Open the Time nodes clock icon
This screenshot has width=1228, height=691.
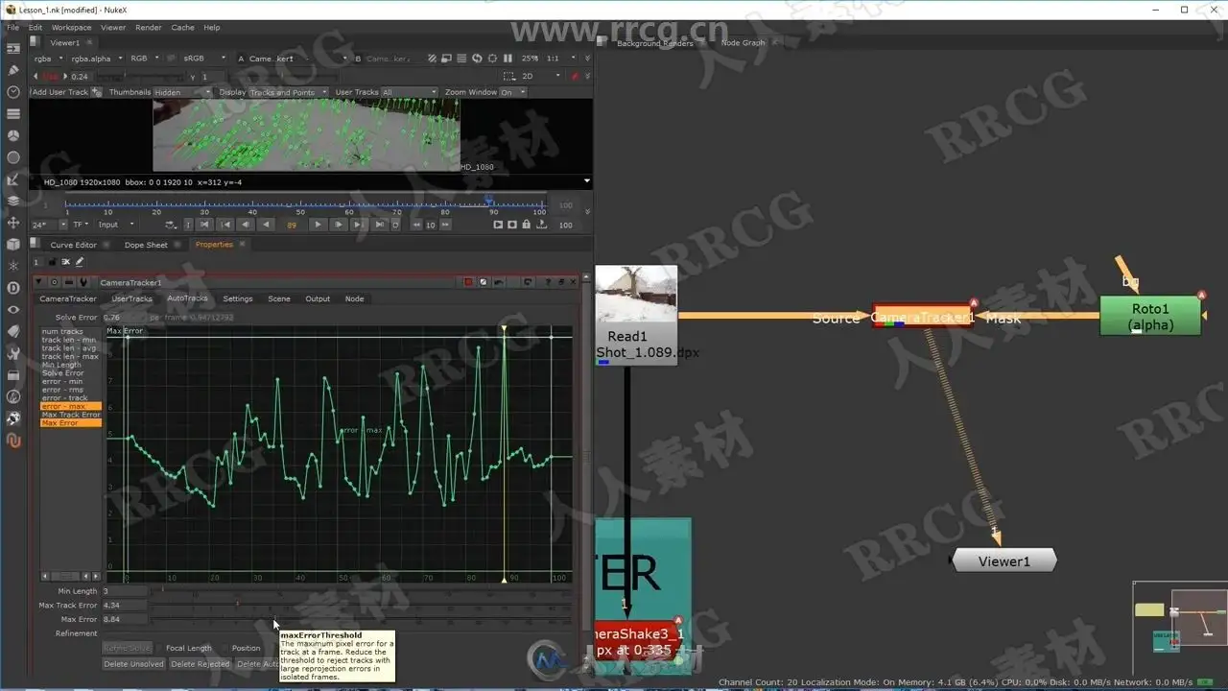[13, 92]
